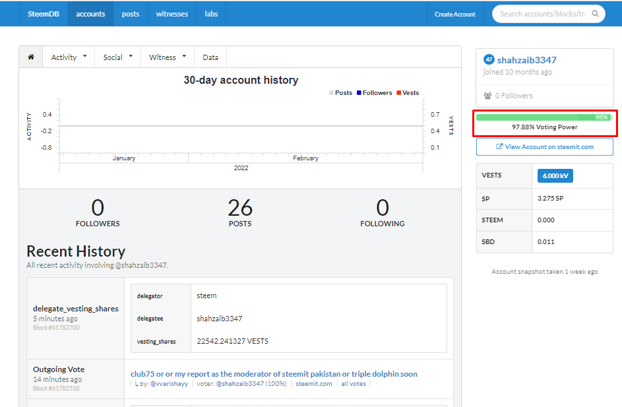Open the posts navbar item
The height and width of the screenshot is (407, 622).
point(131,14)
